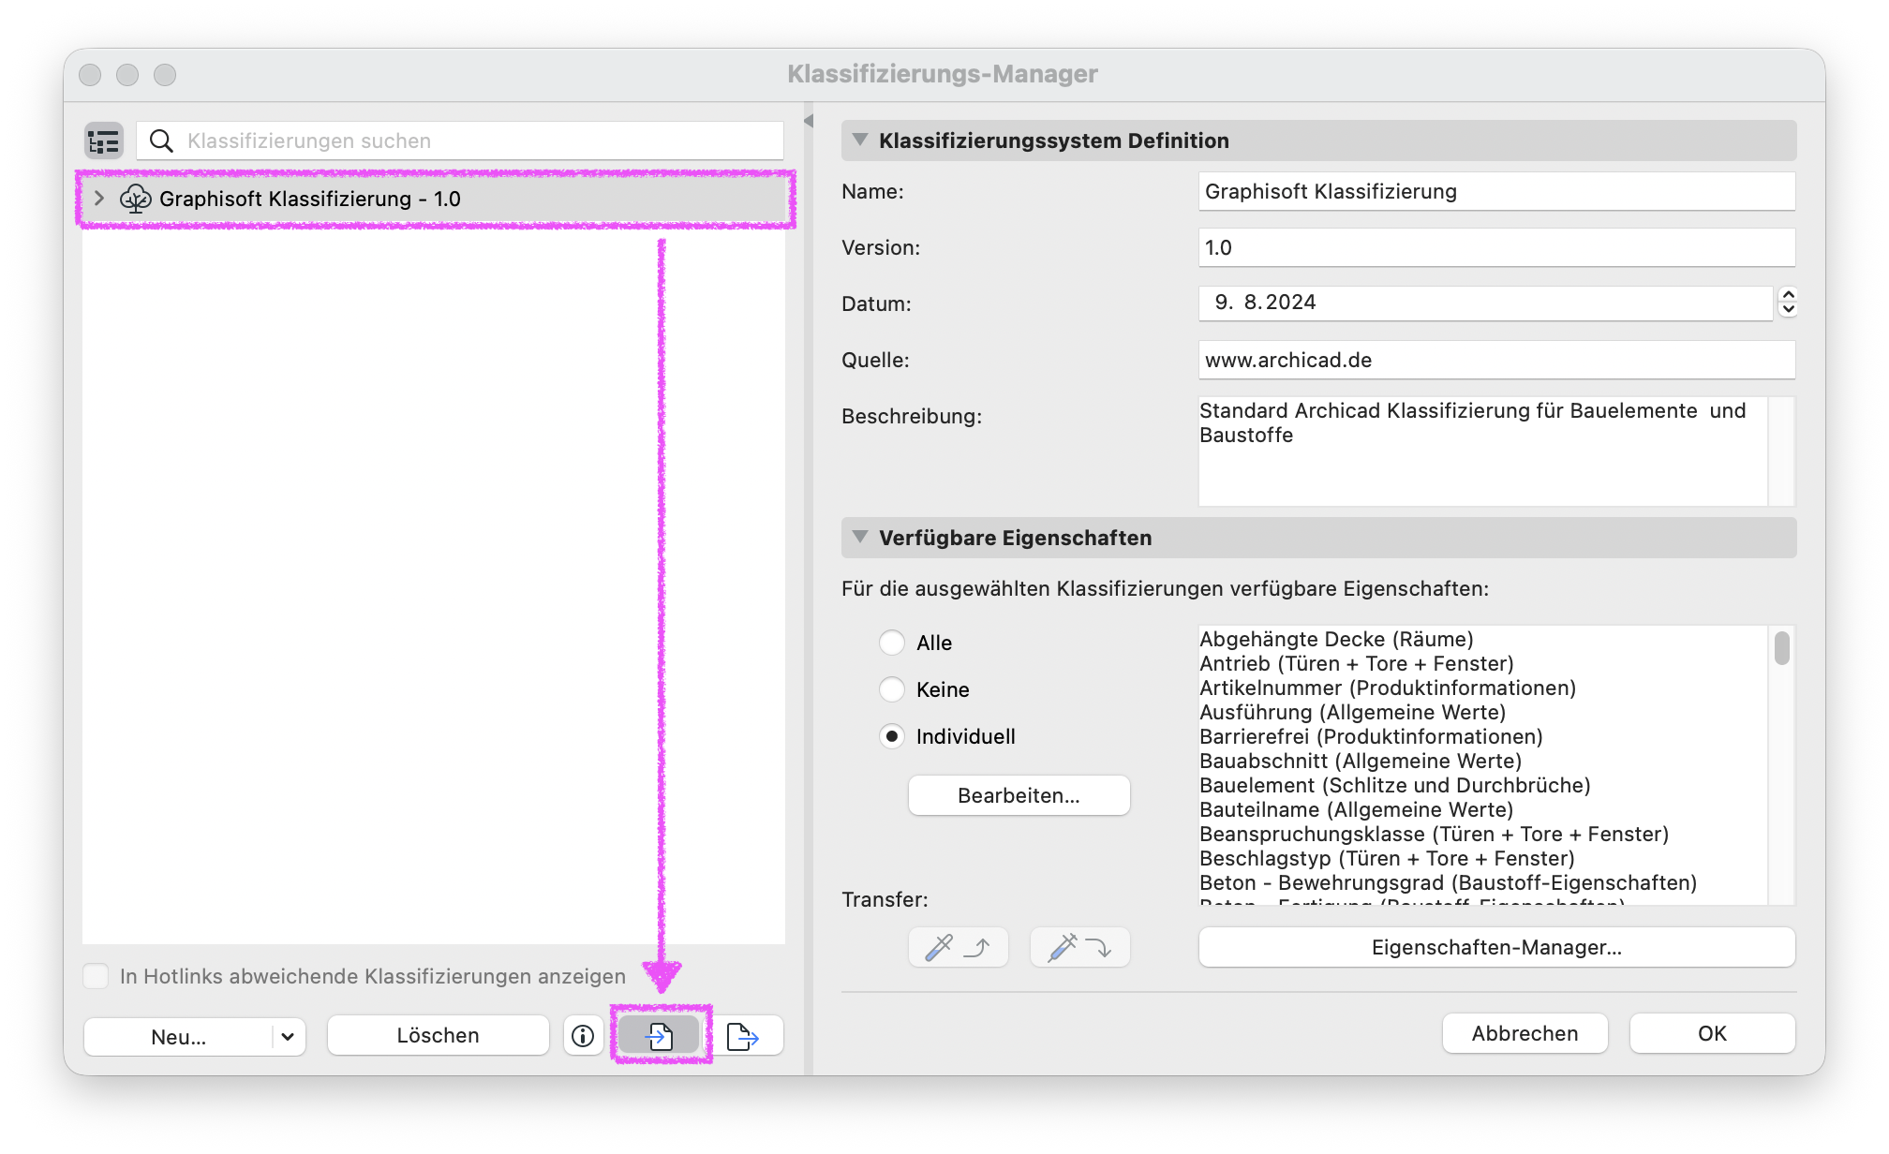
Task: Click the Klassifizierungen suchen search field
Action: click(460, 141)
